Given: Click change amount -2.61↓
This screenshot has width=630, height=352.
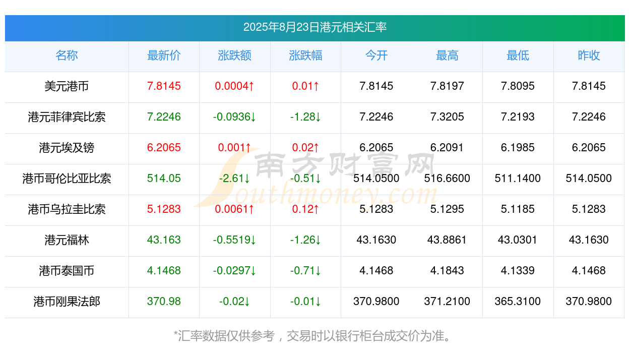Looking at the screenshot, I should click(235, 179).
